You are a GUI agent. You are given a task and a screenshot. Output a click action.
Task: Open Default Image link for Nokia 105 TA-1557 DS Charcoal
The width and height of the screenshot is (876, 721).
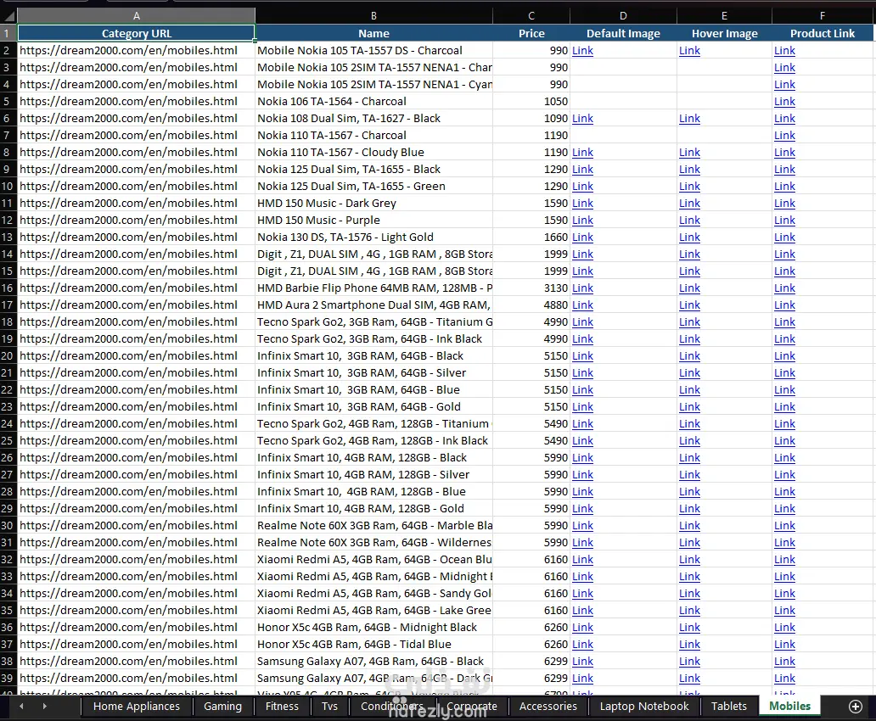582,50
